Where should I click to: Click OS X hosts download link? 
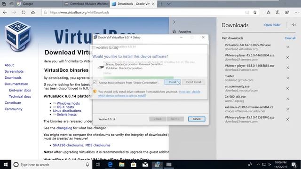(65, 107)
